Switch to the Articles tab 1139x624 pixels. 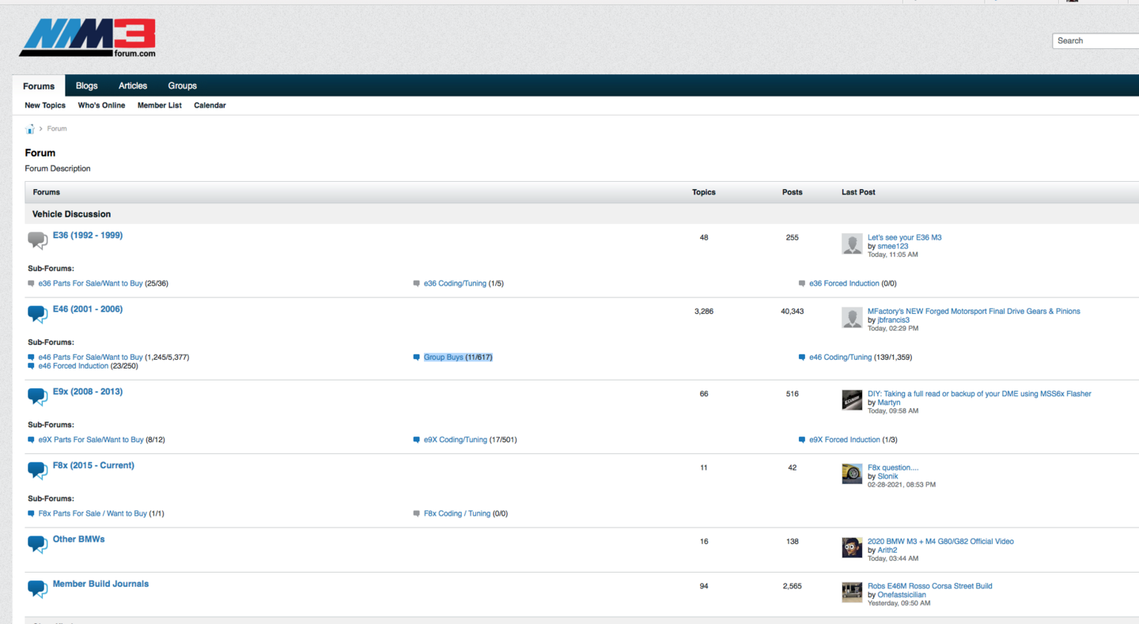click(x=133, y=85)
